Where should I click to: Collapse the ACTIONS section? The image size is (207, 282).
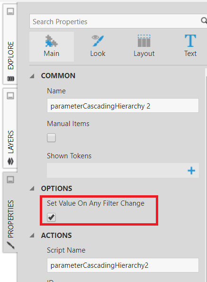(x=32, y=235)
